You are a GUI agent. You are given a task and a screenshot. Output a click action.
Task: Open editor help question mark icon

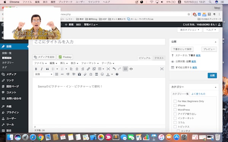pyautogui.click(x=117, y=74)
